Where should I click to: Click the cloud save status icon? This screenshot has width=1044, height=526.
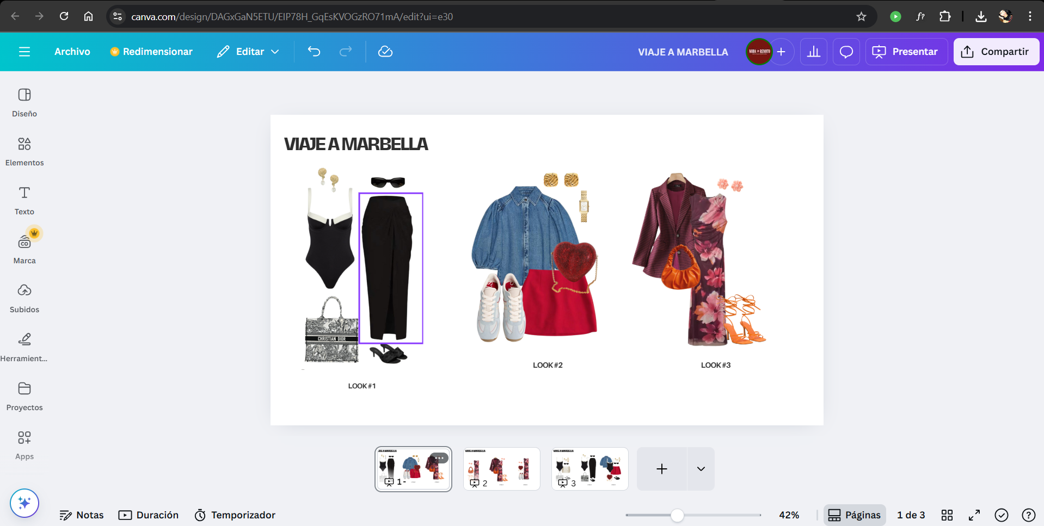pos(385,52)
